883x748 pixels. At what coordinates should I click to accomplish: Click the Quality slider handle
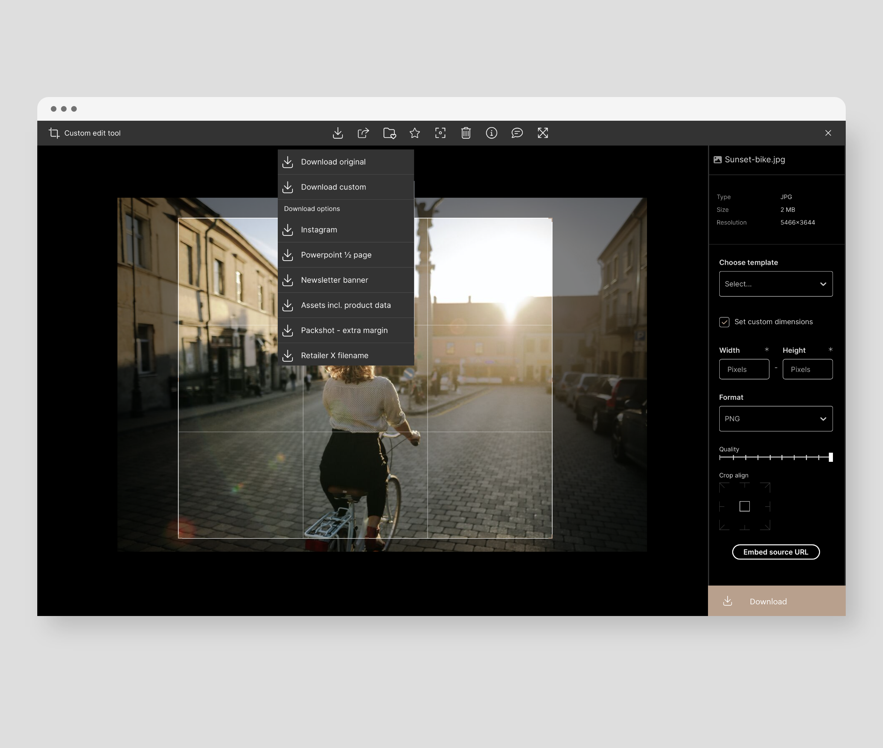click(x=830, y=457)
